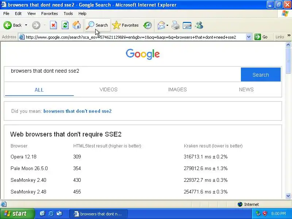Click the vertical scrollbar thumb
The height and width of the screenshot is (219, 292).
[x=288, y=61]
